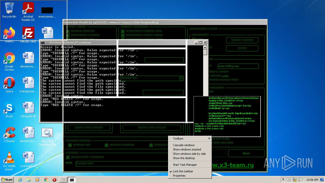Choose Show the desktop menu entry

click(x=184, y=158)
